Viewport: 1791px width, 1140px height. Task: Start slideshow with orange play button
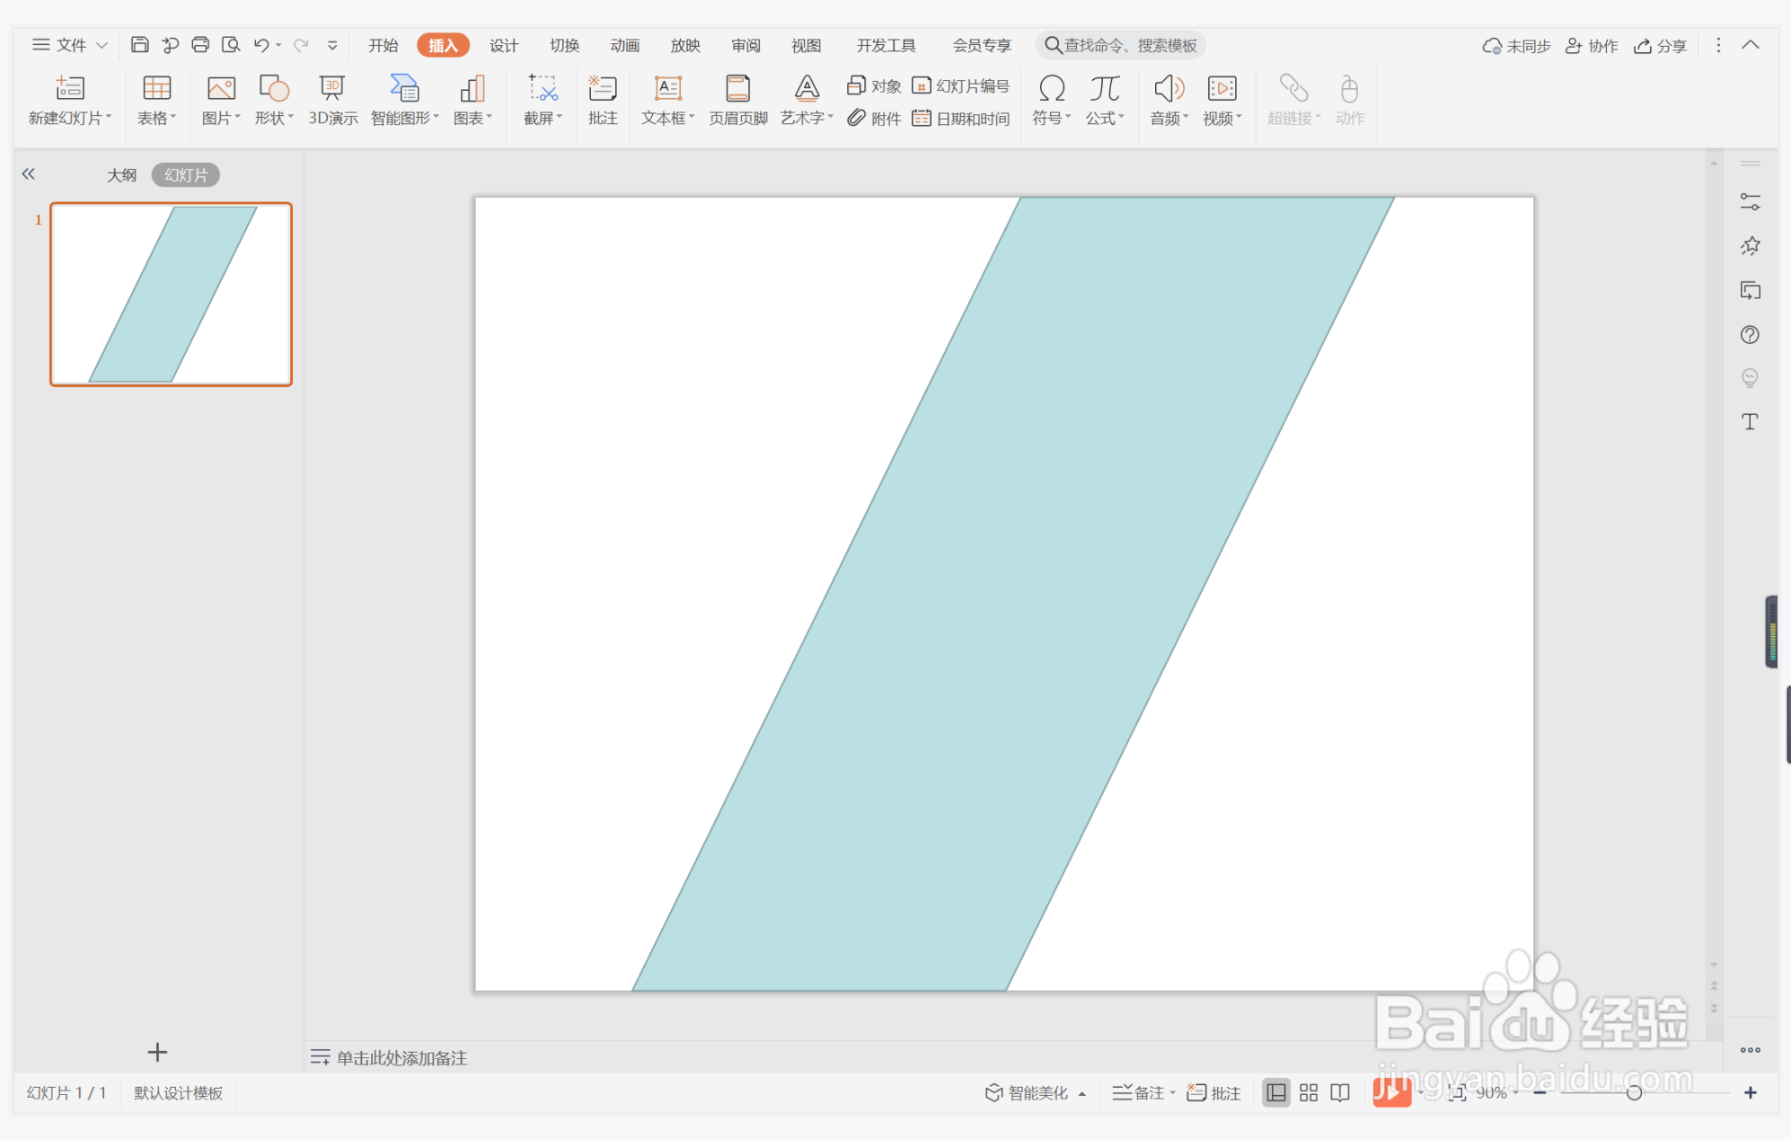coord(1390,1092)
